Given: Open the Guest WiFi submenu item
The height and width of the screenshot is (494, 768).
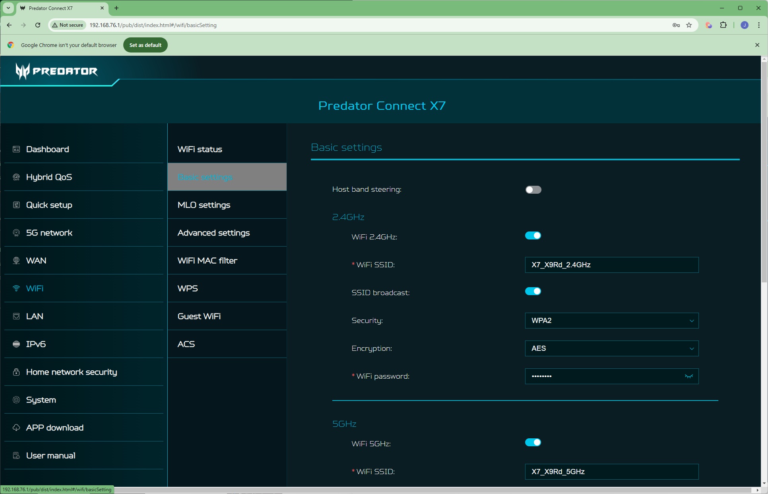Looking at the screenshot, I should click(199, 316).
